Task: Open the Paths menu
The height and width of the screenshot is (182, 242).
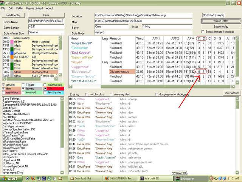Action: coord(19,8)
